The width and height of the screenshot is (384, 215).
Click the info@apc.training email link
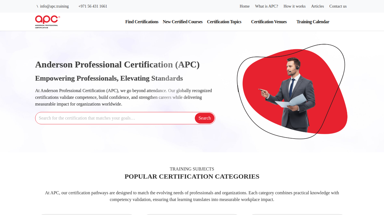point(54,6)
